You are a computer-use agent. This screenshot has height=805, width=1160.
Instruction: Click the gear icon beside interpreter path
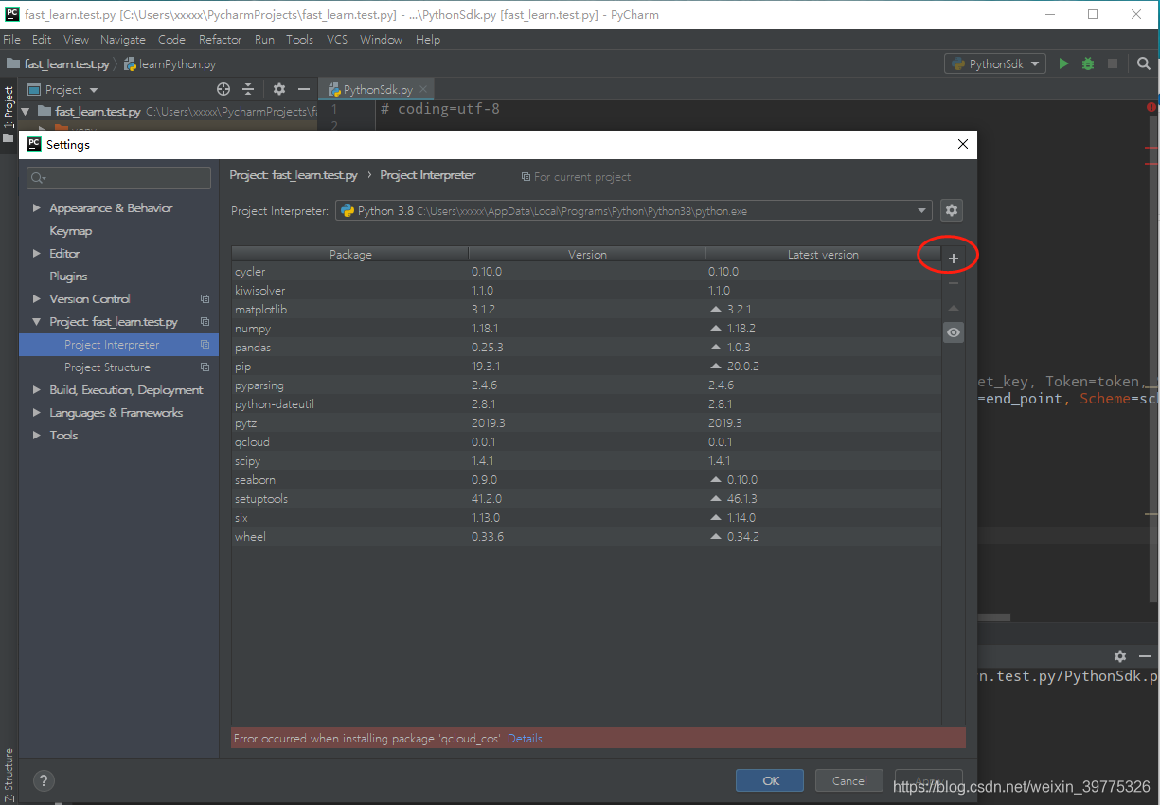coord(951,210)
